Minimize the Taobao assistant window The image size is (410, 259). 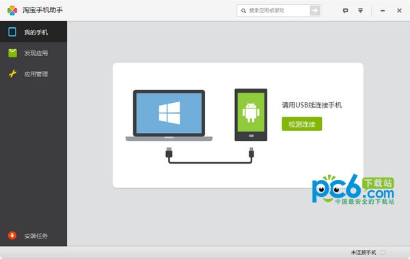tap(383, 11)
